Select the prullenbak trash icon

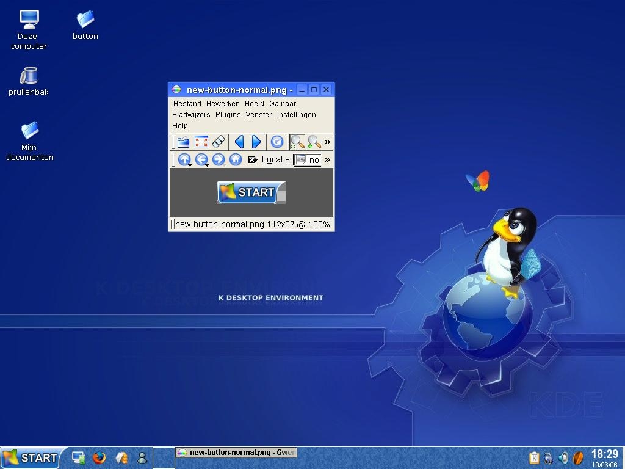pyautogui.click(x=29, y=81)
